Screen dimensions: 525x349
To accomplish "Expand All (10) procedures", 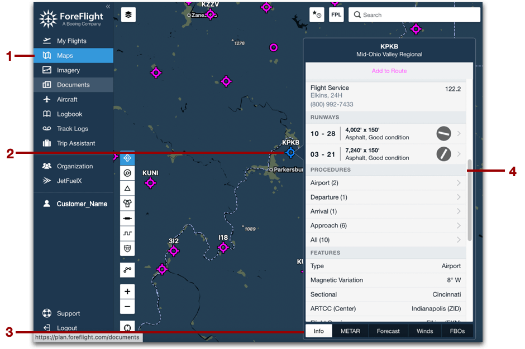I will (x=386, y=240).
